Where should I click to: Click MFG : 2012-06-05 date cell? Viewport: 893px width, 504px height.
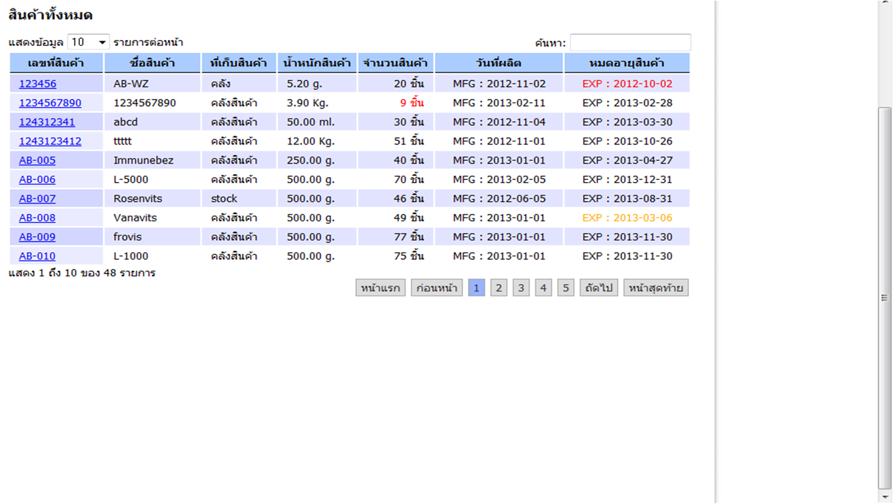499,198
